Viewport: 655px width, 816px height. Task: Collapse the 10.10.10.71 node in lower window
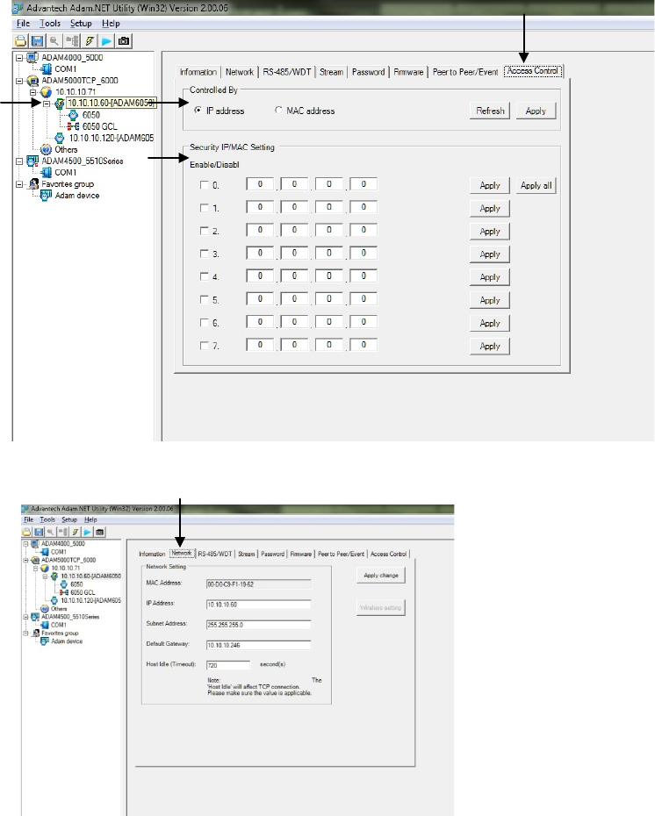click(35, 569)
